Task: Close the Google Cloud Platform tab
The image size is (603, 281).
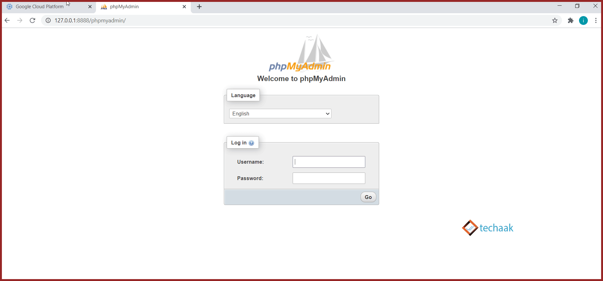Action: (x=90, y=7)
